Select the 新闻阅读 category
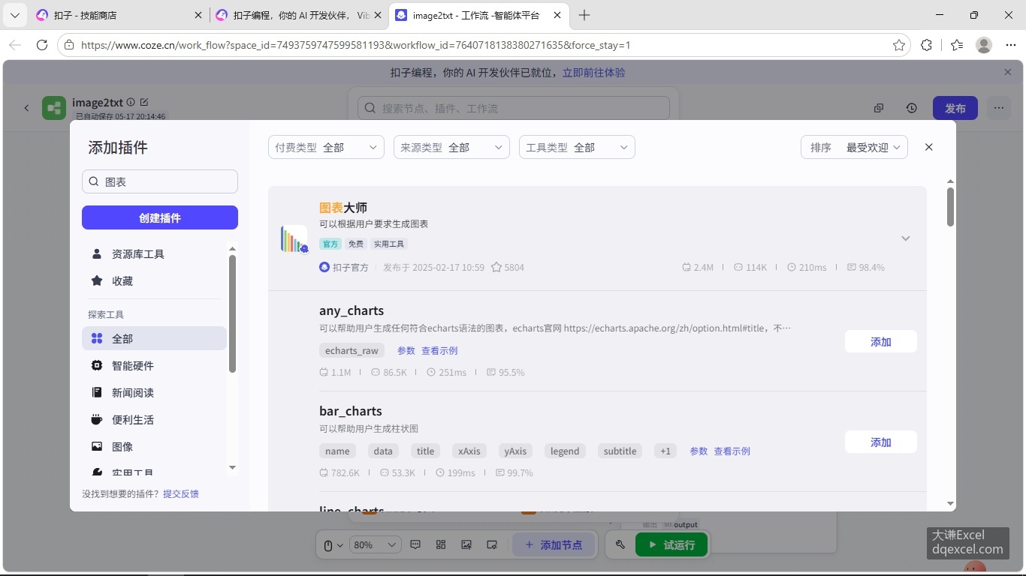This screenshot has width=1026, height=576. [154, 392]
